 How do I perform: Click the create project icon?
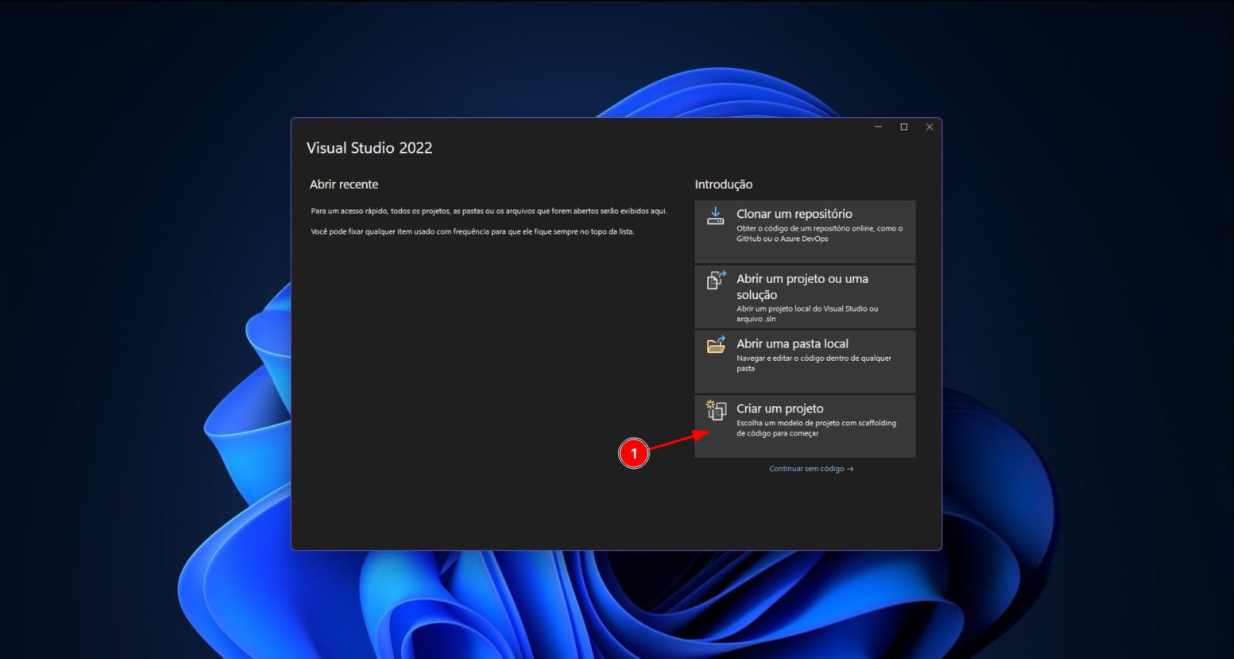pyautogui.click(x=716, y=410)
